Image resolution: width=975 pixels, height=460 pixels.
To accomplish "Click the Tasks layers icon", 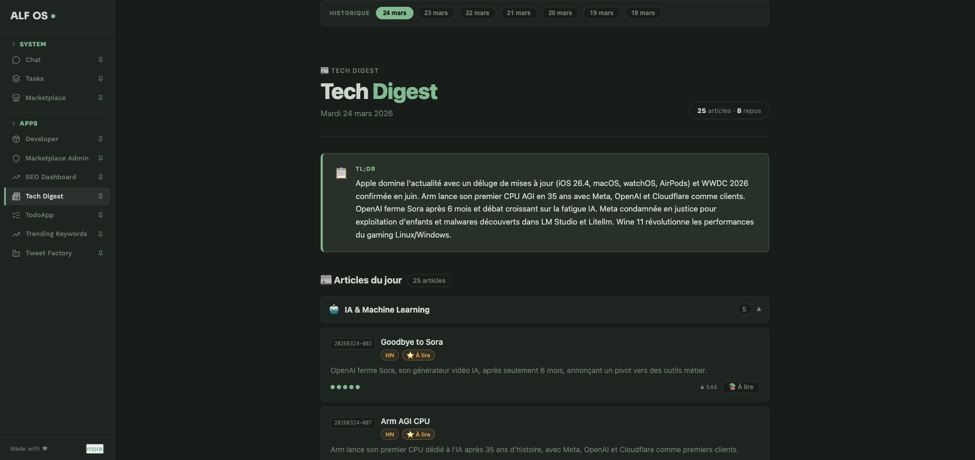I will (16, 79).
